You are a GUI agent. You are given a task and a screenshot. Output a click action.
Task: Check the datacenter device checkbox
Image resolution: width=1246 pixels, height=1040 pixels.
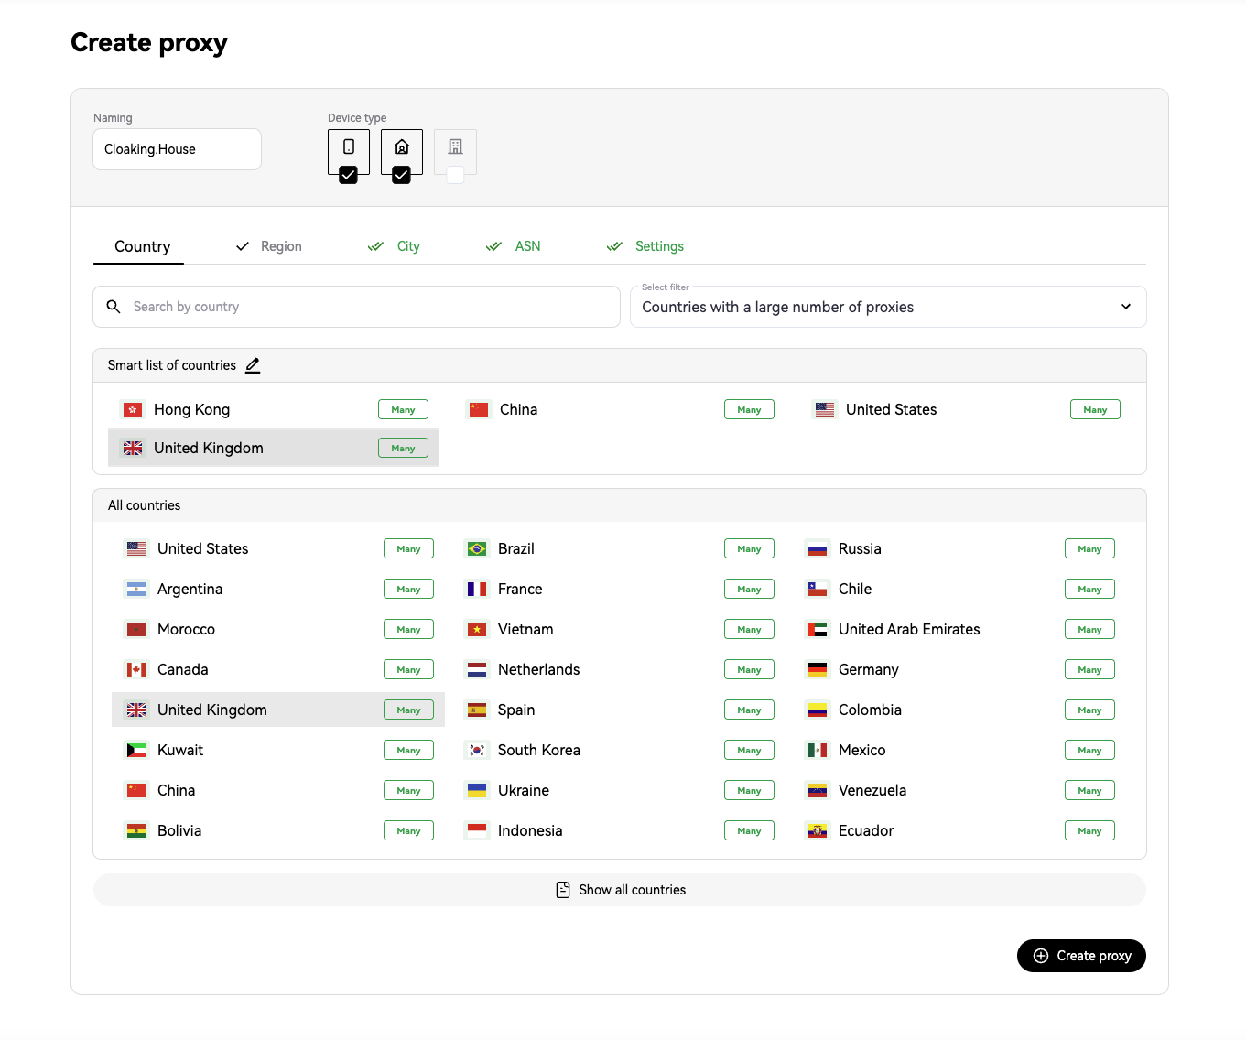(455, 175)
